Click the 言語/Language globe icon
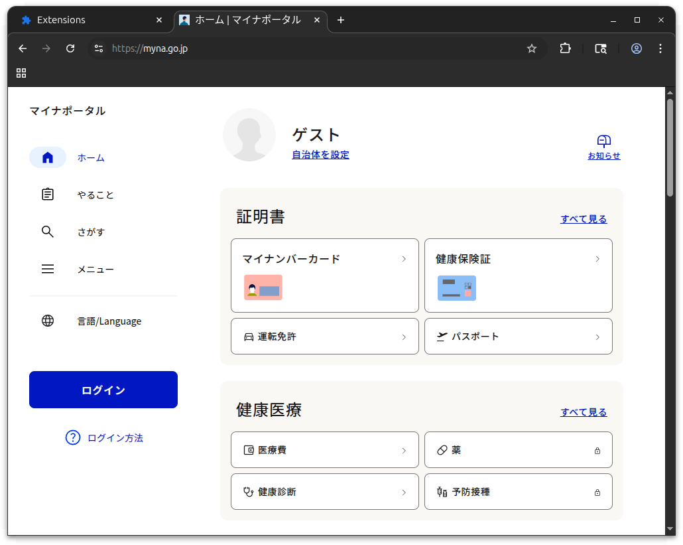The width and height of the screenshot is (683, 545). pyautogui.click(x=47, y=321)
